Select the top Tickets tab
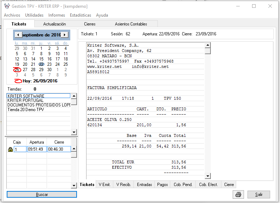 point(19,24)
